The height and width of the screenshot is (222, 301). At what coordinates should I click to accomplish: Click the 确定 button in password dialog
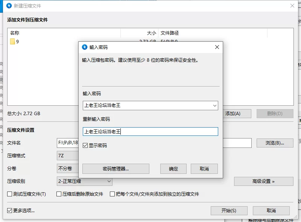pos(173,169)
